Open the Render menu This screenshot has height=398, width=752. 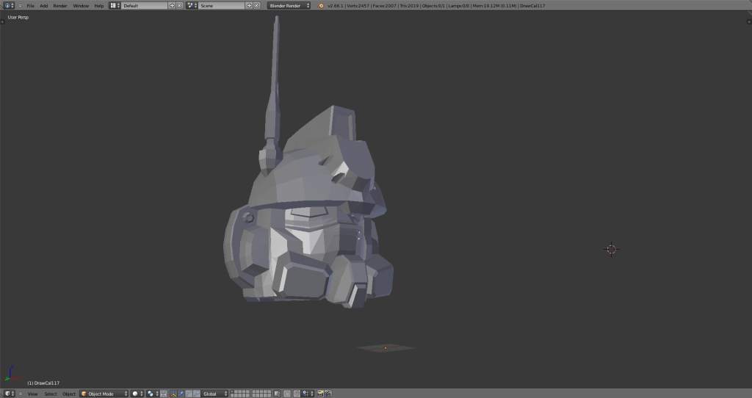click(59, 5)
